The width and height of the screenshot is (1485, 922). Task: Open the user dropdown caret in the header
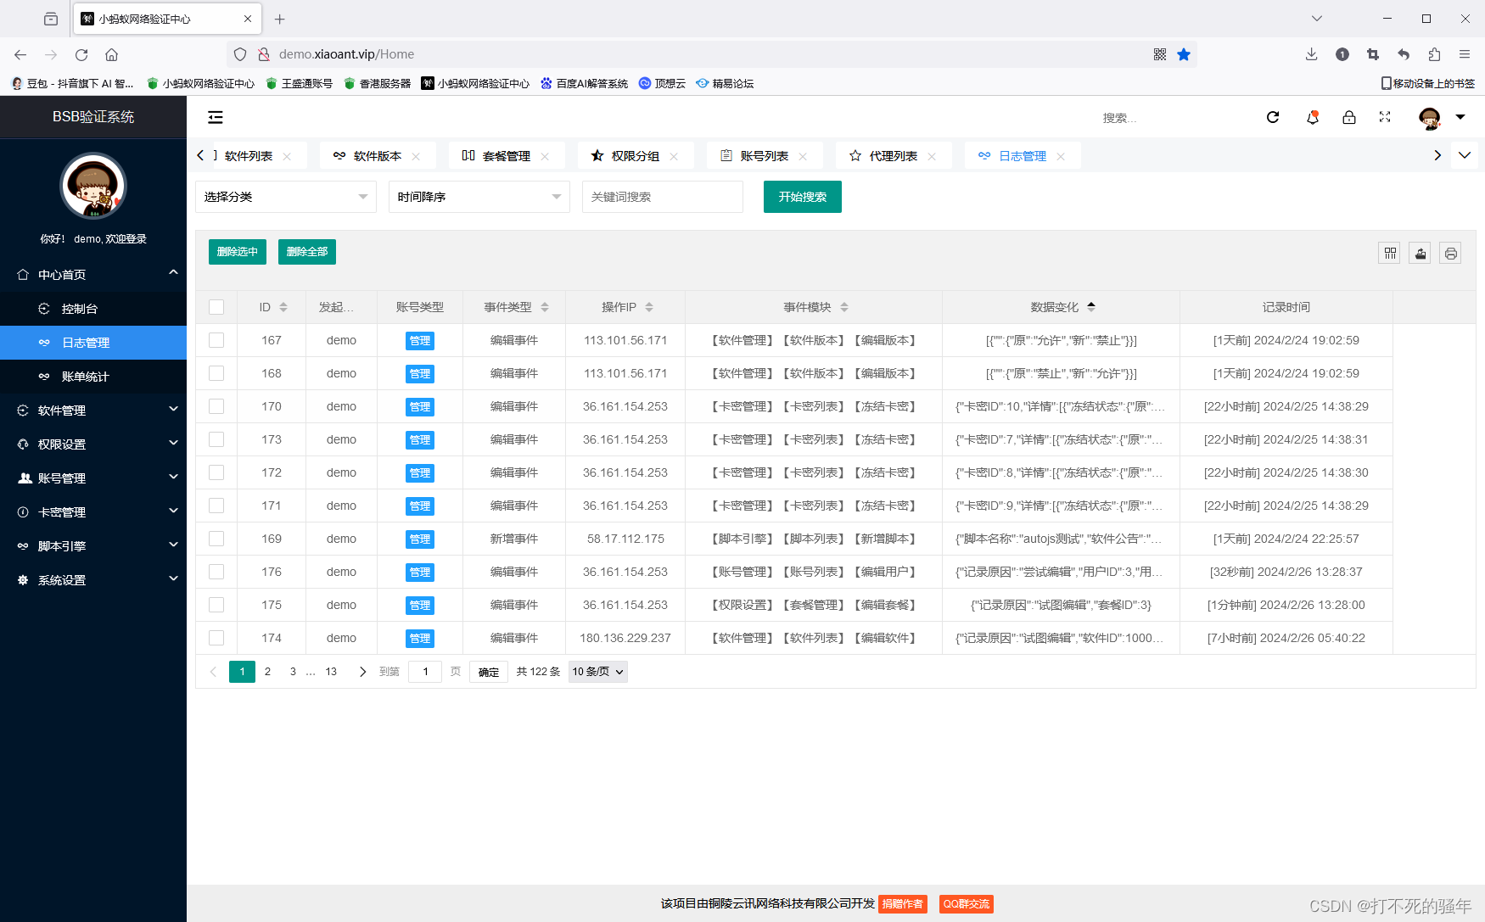[1460, 117]
